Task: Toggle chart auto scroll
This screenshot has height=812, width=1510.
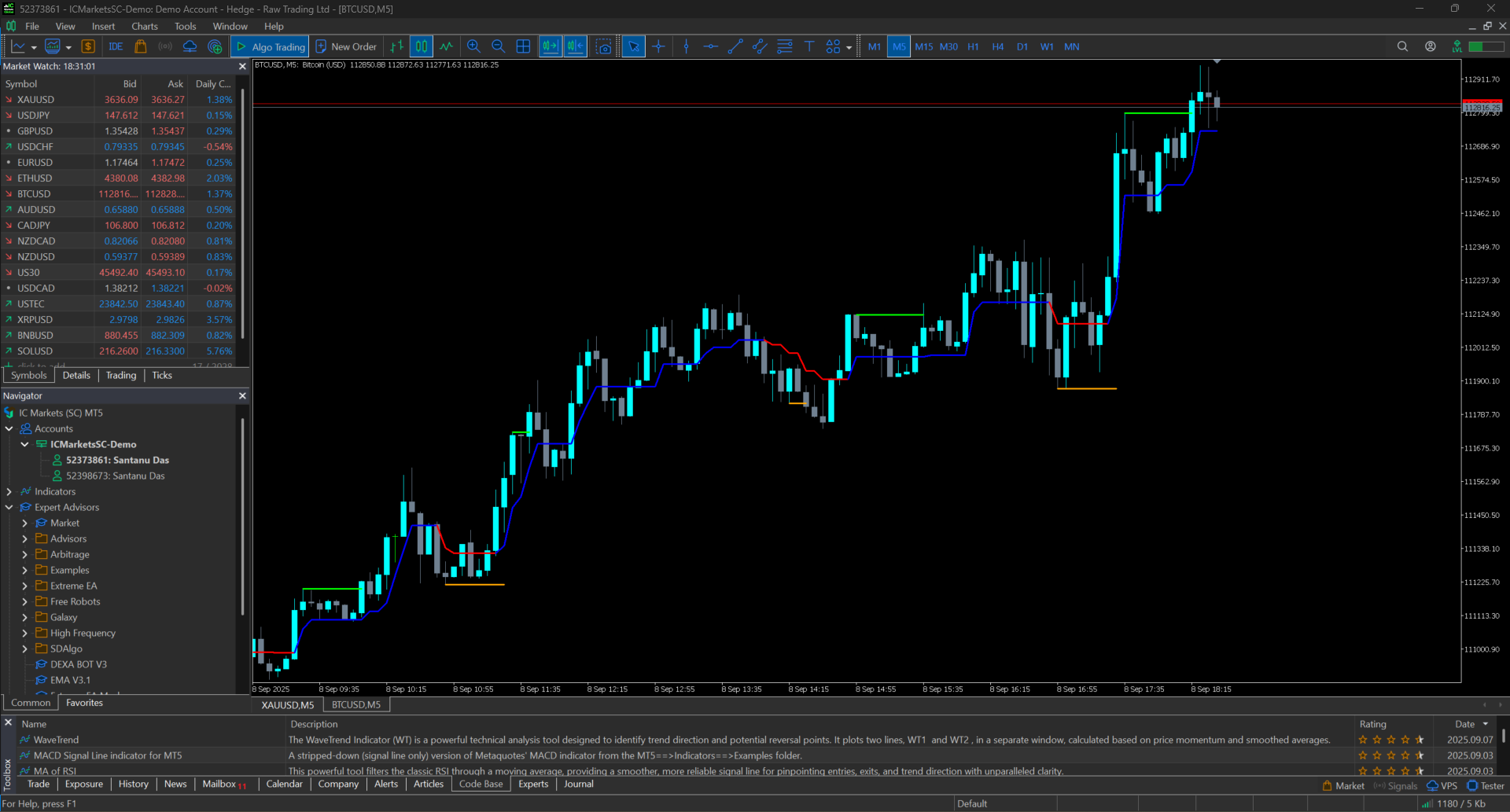Action: coord(550,46)
